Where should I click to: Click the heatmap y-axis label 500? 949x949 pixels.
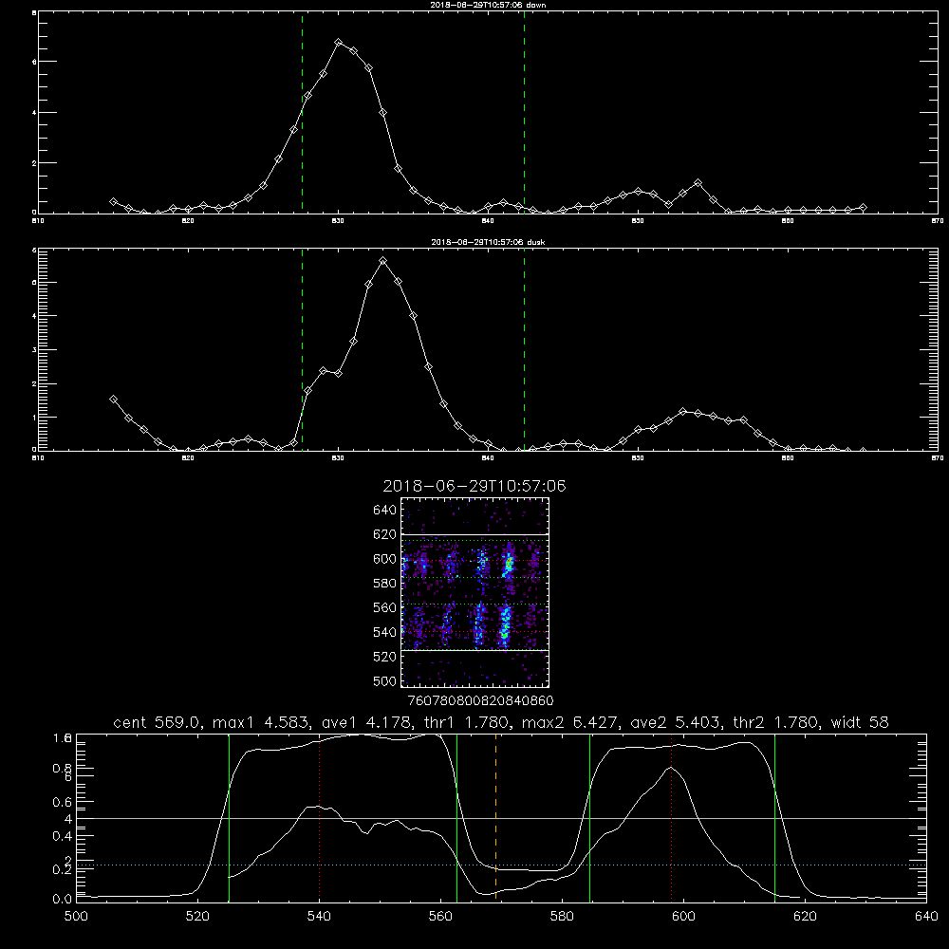coord(385,681)
